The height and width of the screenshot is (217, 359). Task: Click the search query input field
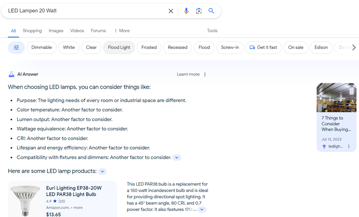[x=86, y=11]
